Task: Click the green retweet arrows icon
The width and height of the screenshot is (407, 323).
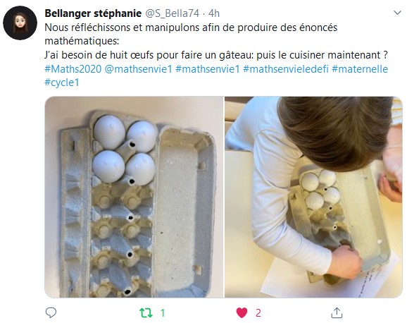Action: [x=146, y=313]
